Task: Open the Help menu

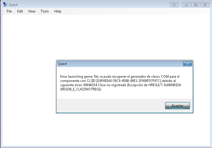Action: coord(58,11)
